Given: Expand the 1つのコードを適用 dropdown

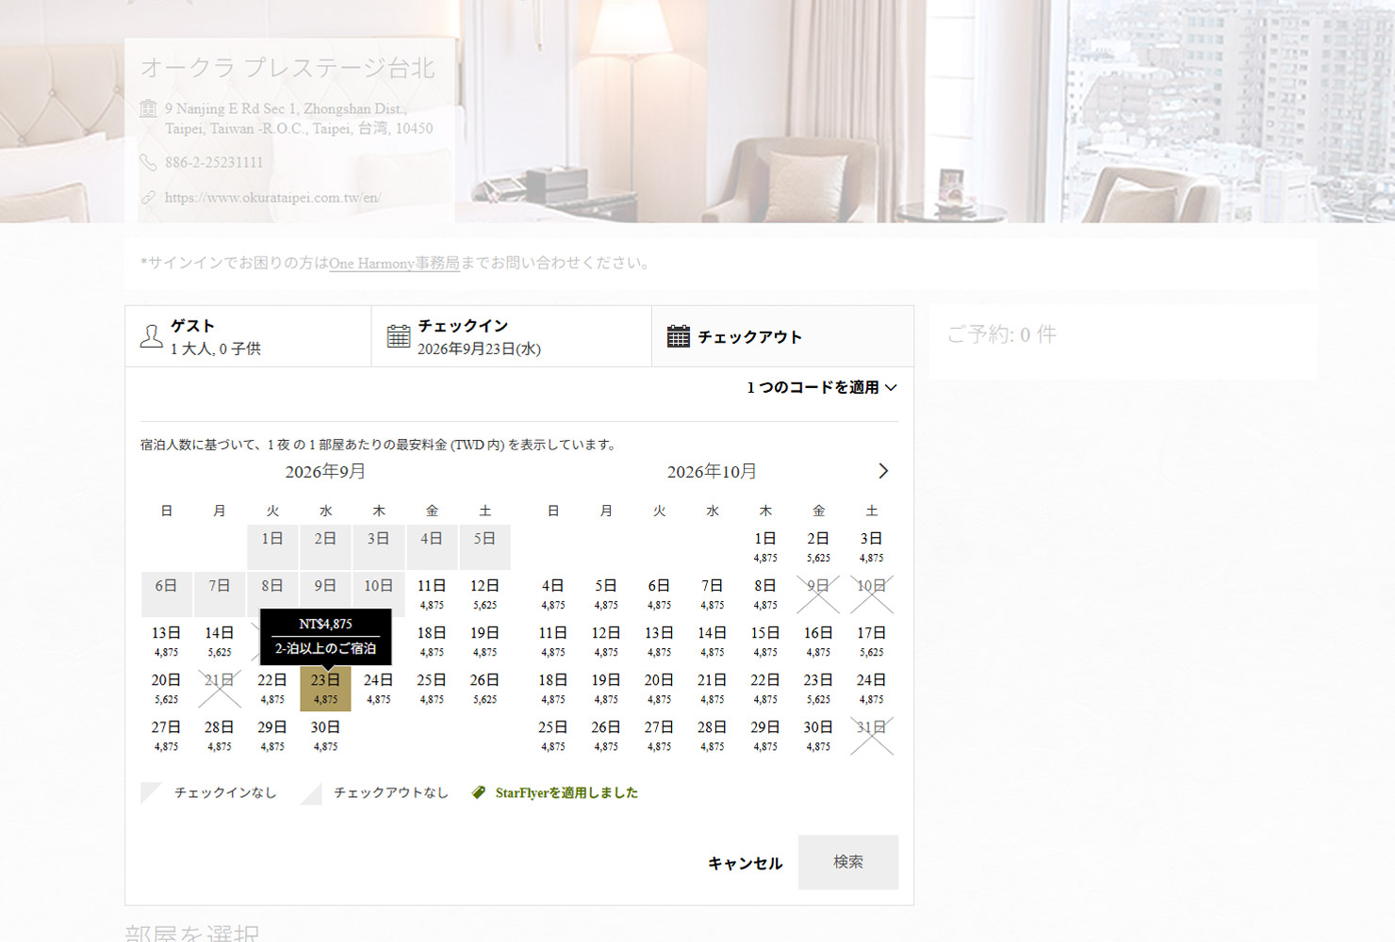Looking at the screenshot, I should tap(821, 387).
